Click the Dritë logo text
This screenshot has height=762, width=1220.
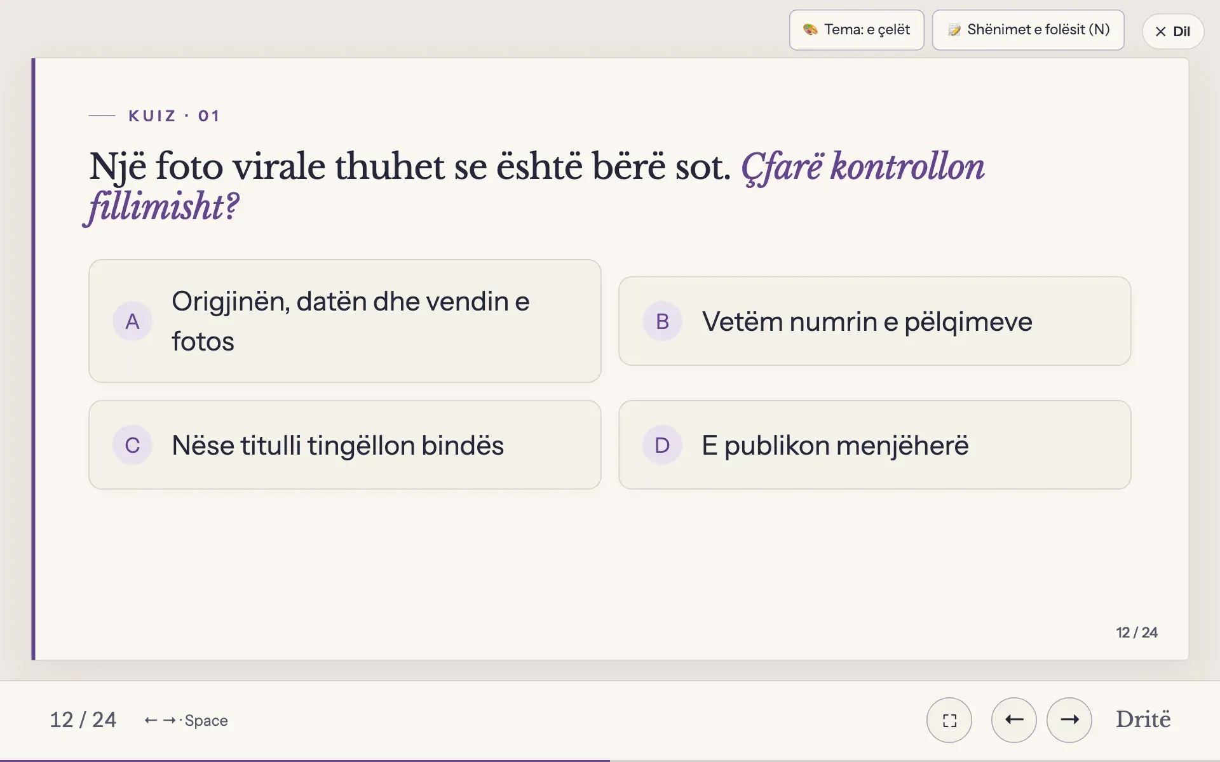pyautogui.click(x=1143, y=719)
